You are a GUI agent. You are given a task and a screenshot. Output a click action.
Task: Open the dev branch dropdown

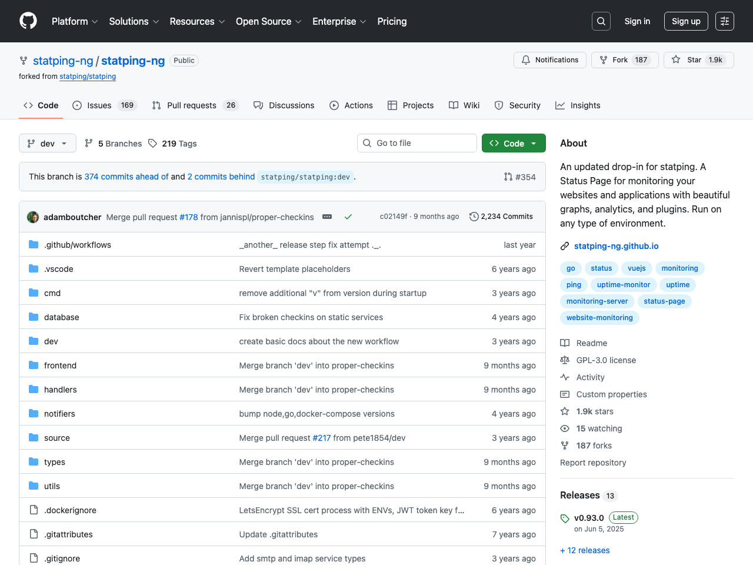click(x=47, y=143)
